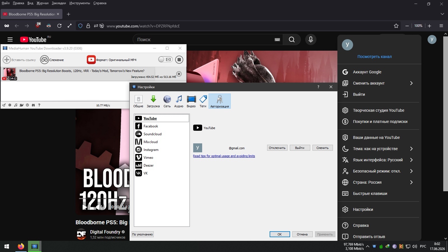The width and height of the screenshot is (448, 252).
Task: Open Слежение tracking binoculars icon
Action: (x=45, y=60)
